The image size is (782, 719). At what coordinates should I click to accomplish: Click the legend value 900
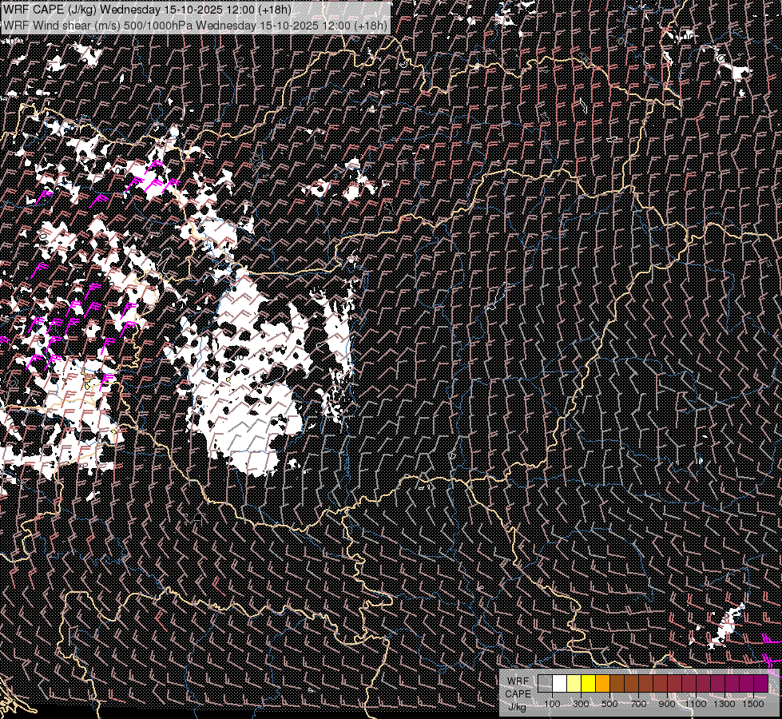(667, 704)
